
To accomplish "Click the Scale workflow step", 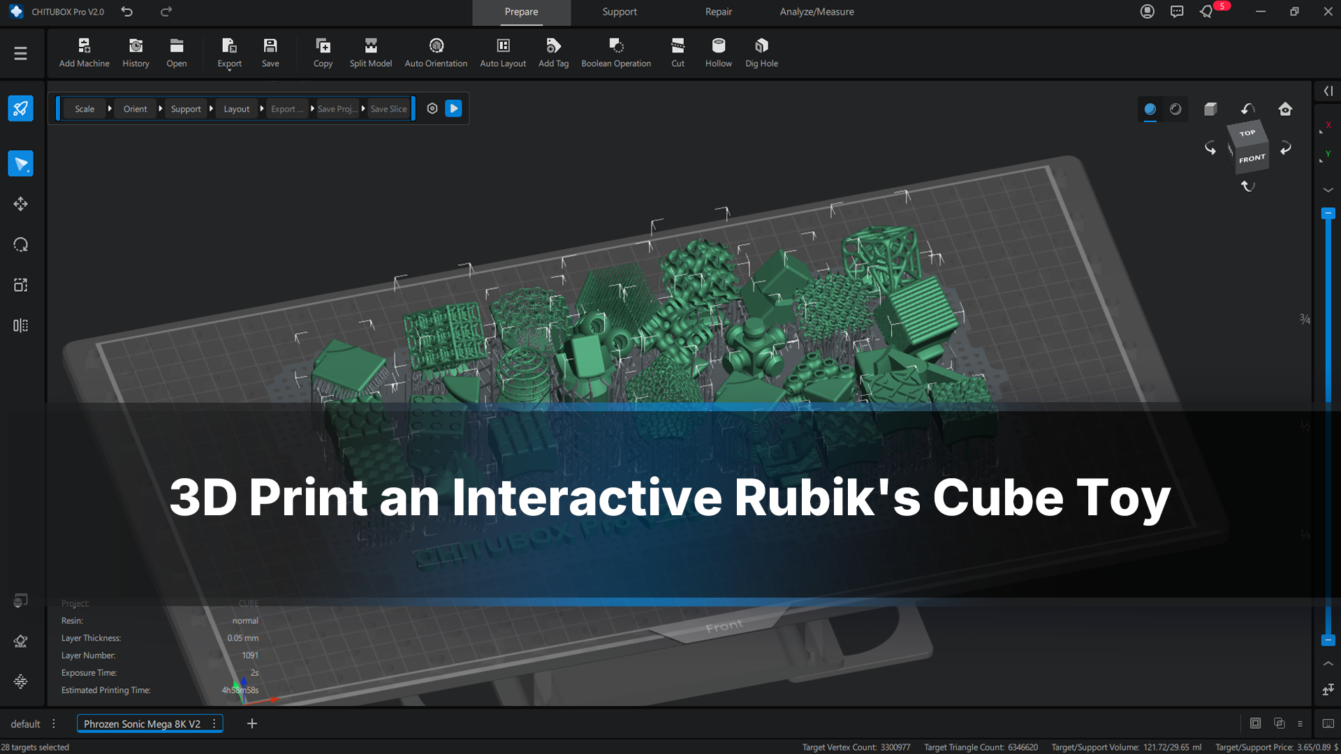I will click(x=85, y=109).
